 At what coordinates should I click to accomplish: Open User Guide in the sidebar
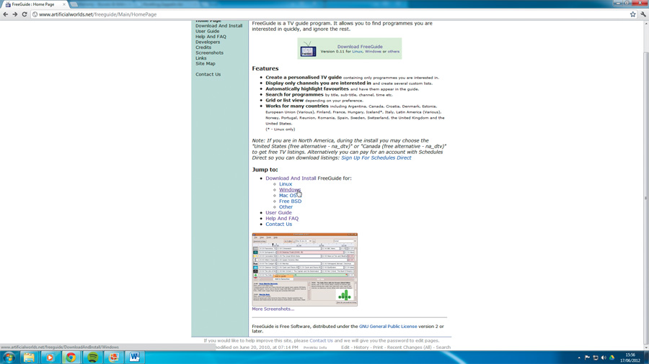(x=208, y=31)
